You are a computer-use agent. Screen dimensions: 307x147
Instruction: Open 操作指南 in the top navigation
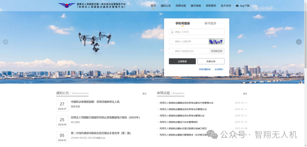coord(196,6)
